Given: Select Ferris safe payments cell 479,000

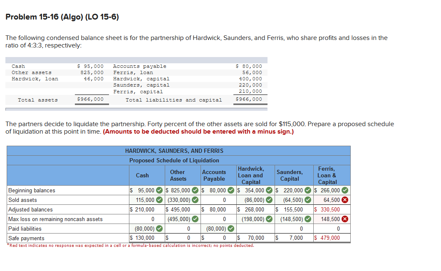Looking at the screenshot, I should 332,238.
